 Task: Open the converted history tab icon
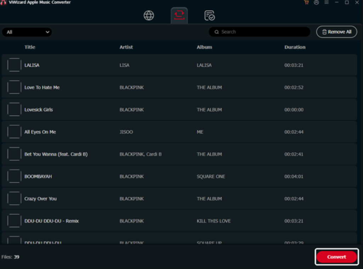[210, 16]
